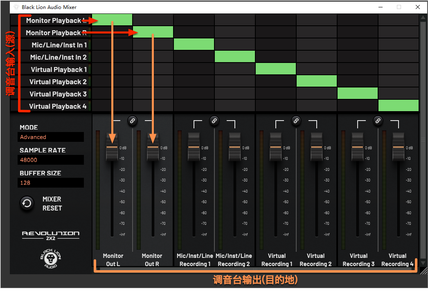
Task: Toggle Virtual Playback 4 to Virtual Recording 4 cell
Action: click(x=398, y=106)
